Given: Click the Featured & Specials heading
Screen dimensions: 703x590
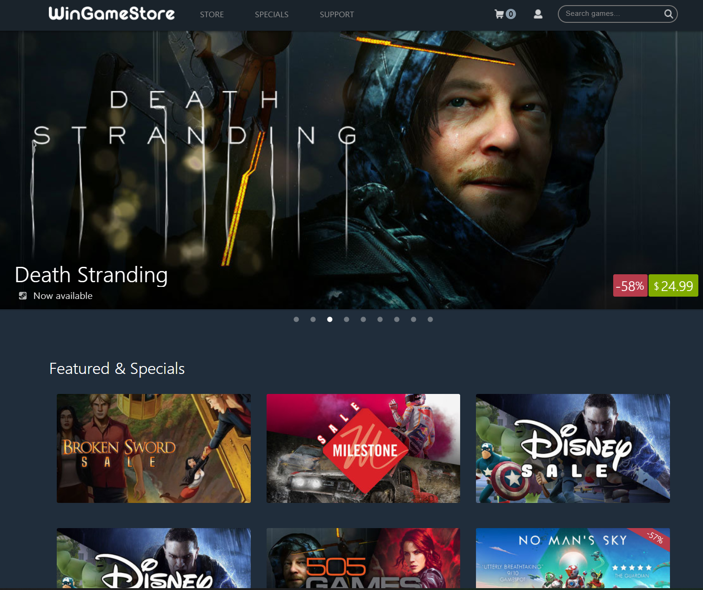Looking at the screenshot, I should pyautogui.click(x=117, y=369).
